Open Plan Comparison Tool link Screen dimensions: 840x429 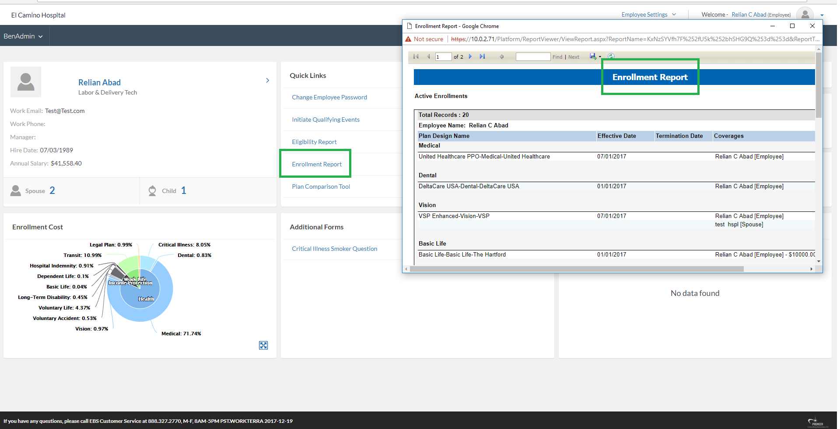click(x=321, y=186)
